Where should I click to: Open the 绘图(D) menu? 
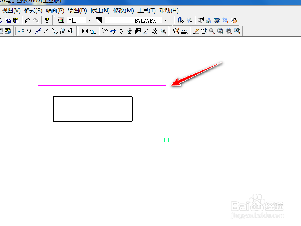[x=77, y=11]
